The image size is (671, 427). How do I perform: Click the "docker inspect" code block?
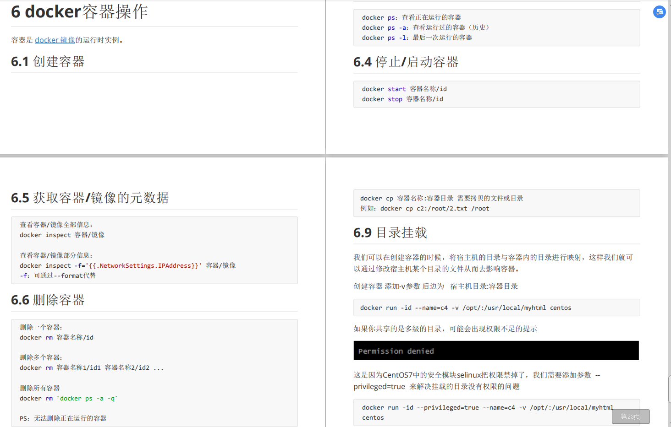(154, 250)
